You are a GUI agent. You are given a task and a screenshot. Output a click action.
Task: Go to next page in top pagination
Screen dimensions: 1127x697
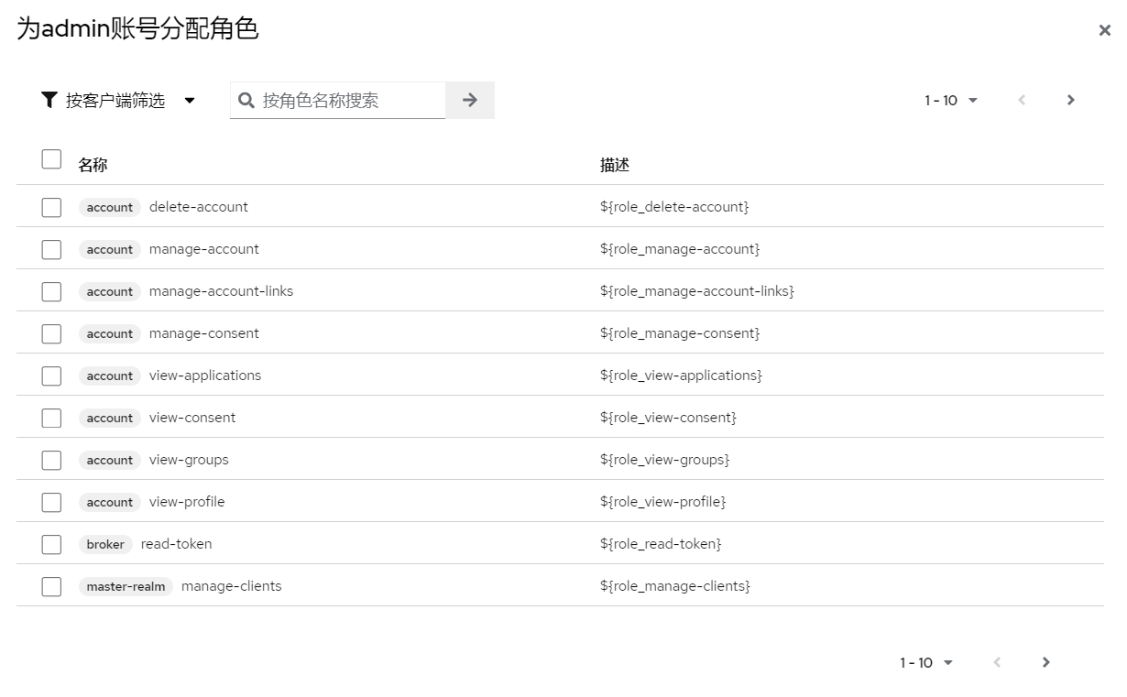coord(1070,100)
